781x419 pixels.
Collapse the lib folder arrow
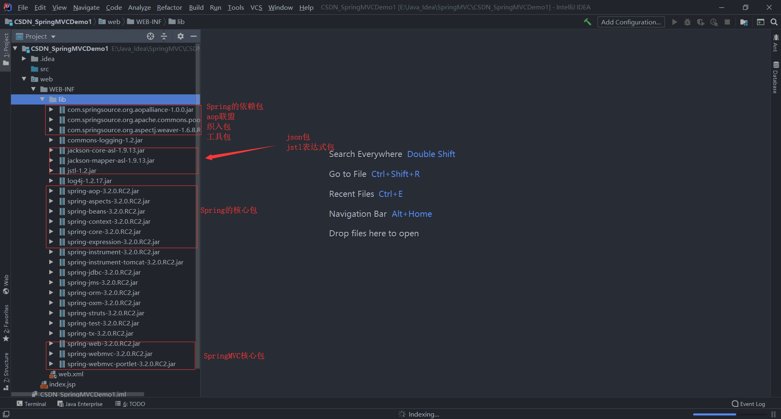42,99
